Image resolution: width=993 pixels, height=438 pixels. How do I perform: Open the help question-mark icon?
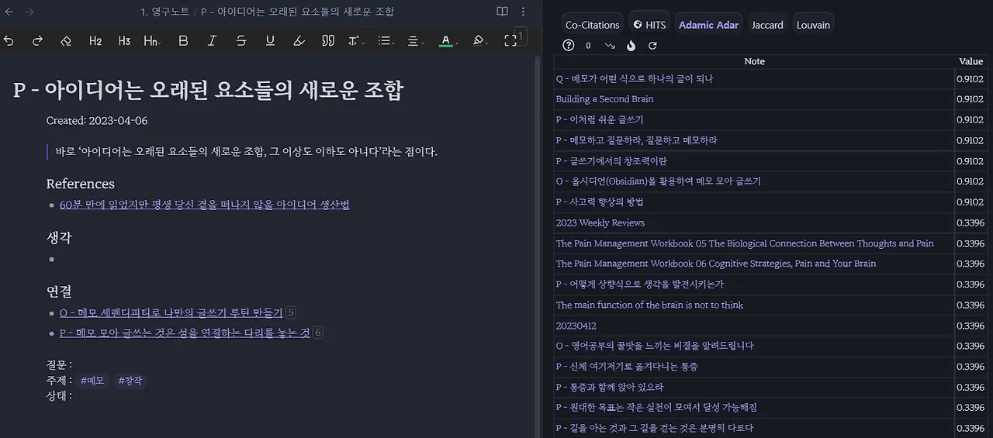tap(568, 46)
